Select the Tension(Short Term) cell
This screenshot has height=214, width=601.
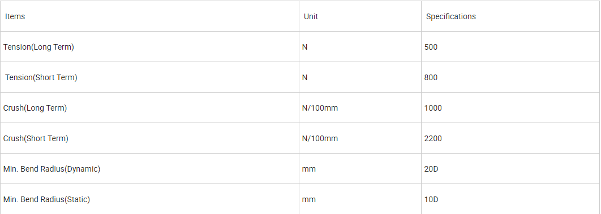(149, 77)
